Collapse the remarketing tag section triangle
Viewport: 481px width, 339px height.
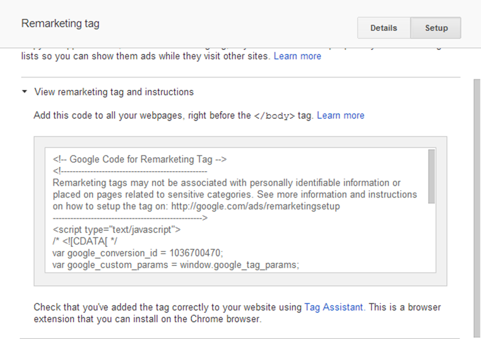(x=25, y=92)
